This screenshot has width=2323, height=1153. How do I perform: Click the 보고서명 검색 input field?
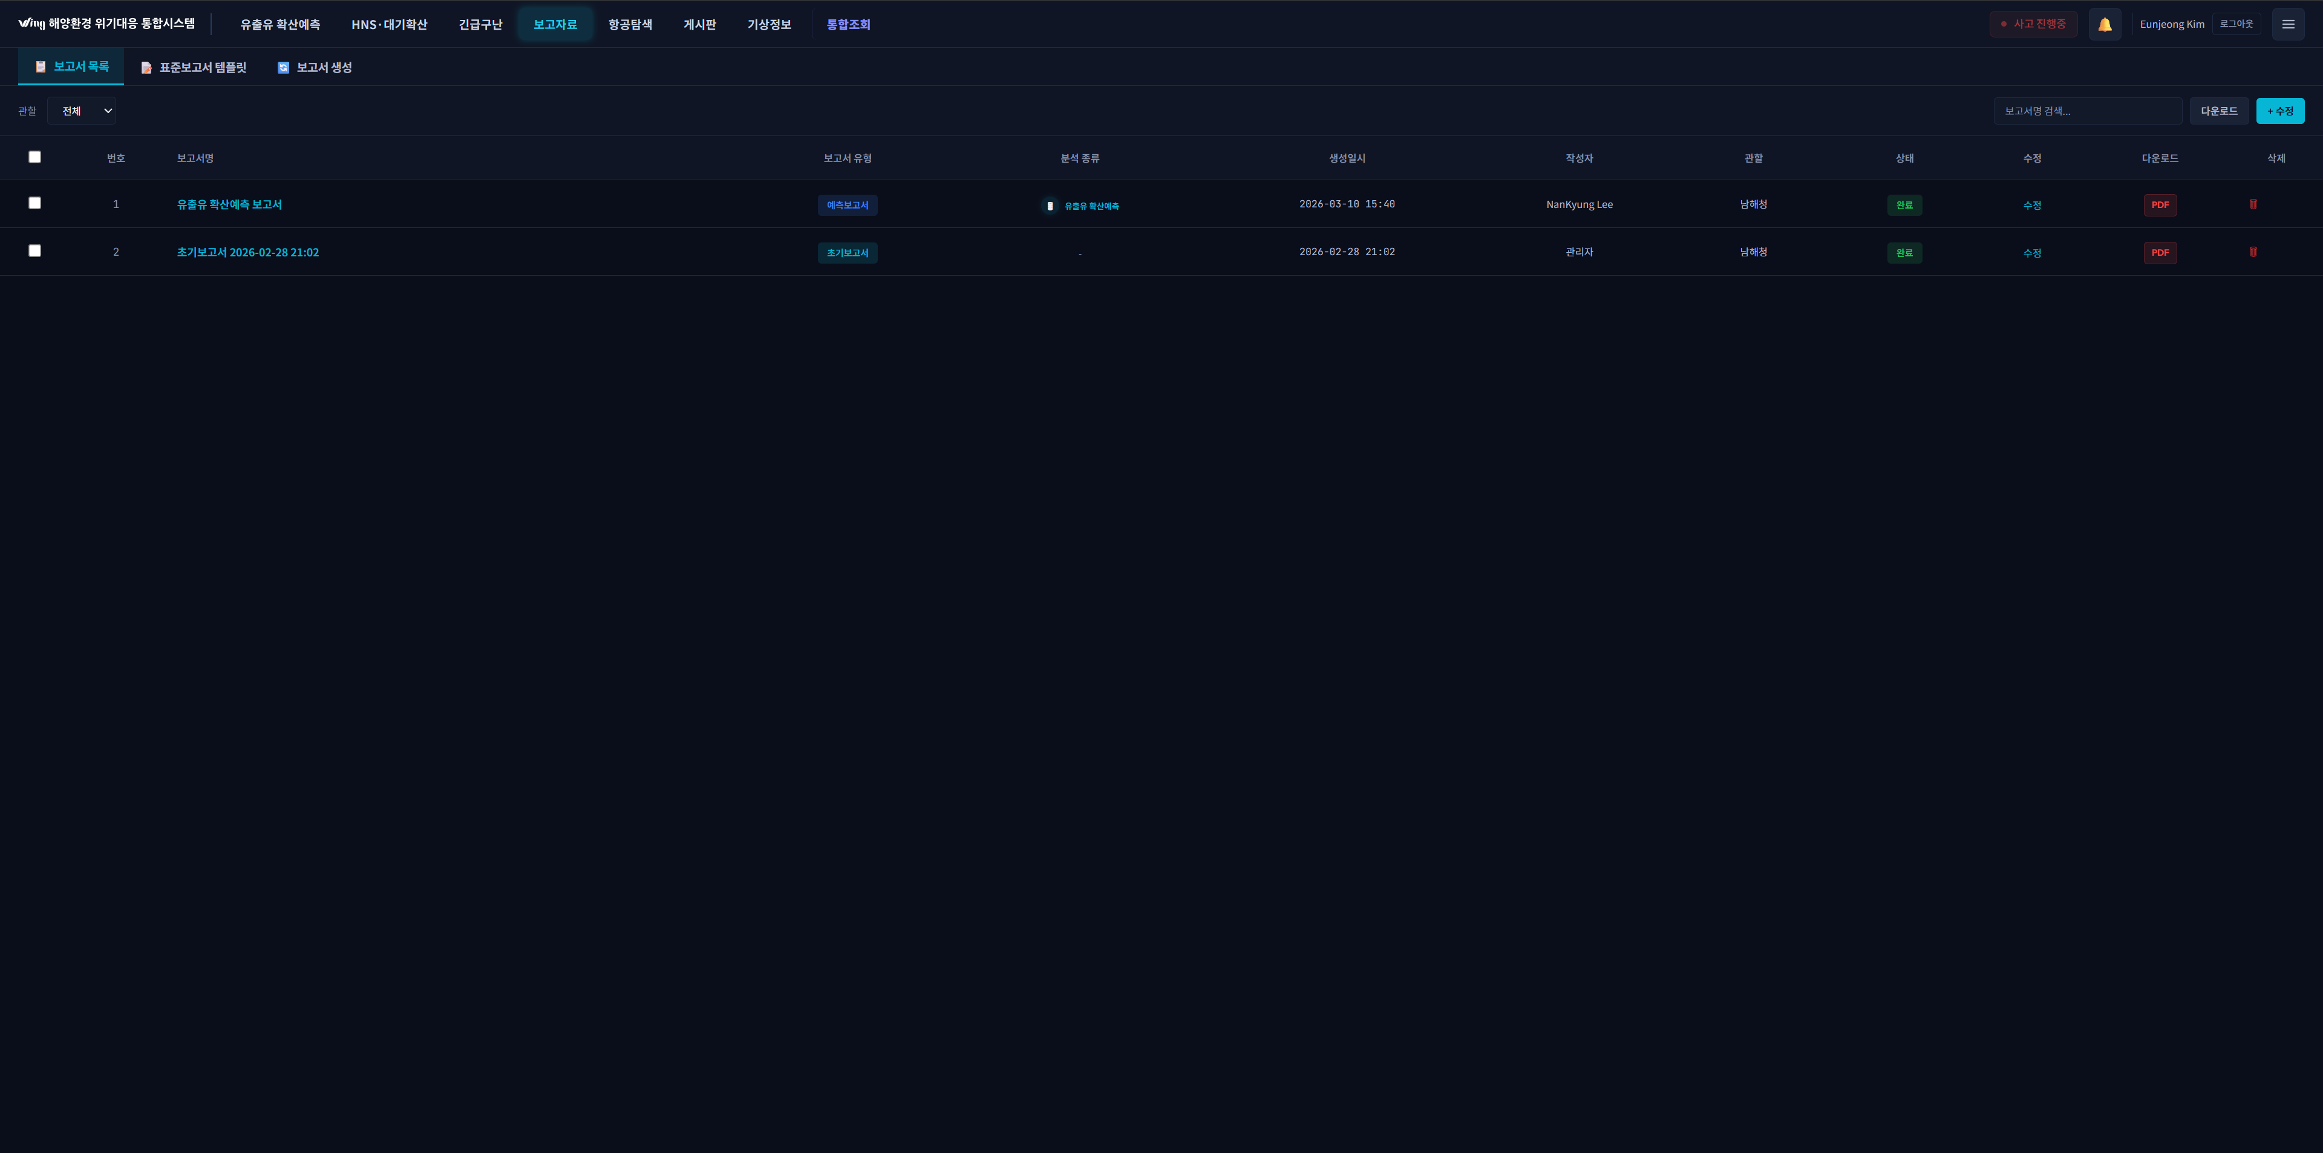click(x=2086, y=111)
